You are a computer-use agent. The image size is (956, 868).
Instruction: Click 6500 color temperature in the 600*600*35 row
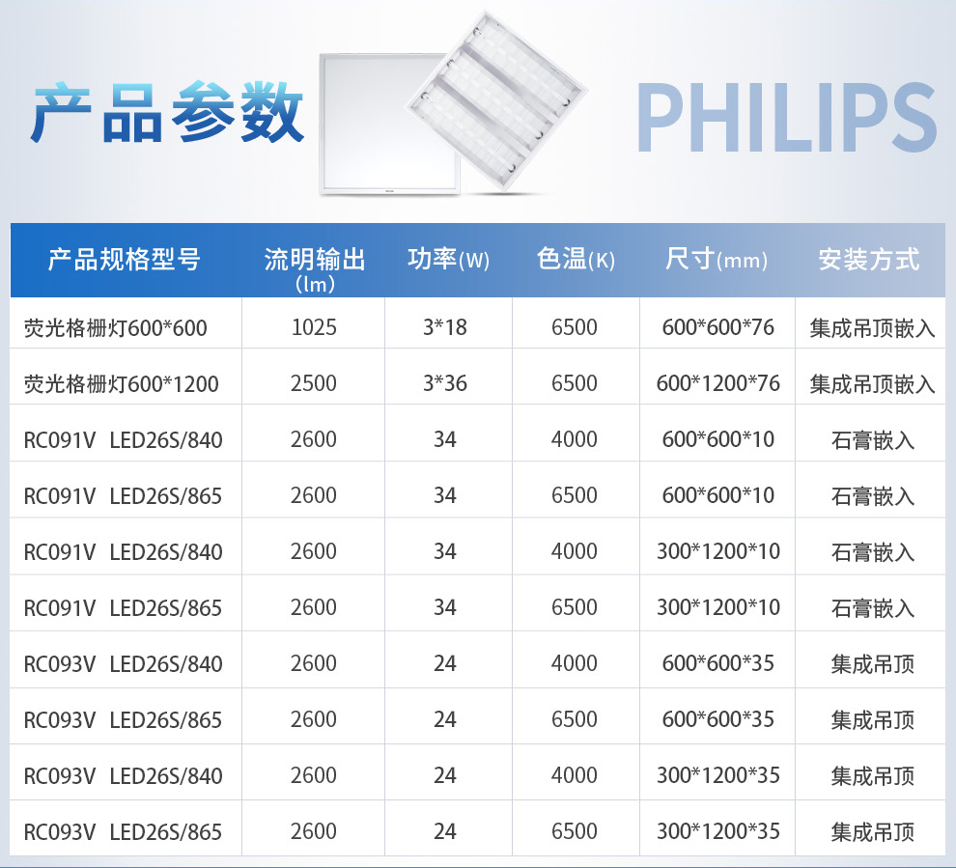point(575,720)
